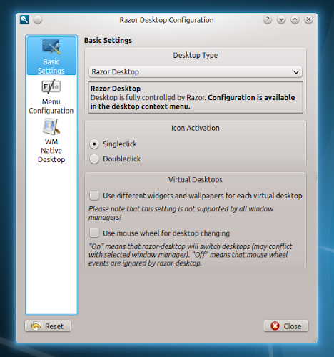Click the round pin button in title bar
Viewport: 334px width, 357px height.
coord(38,19)
